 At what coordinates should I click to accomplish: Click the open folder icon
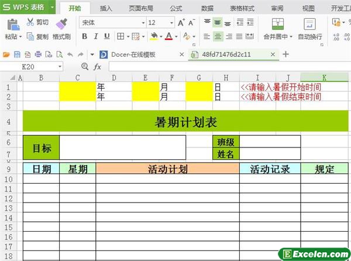(x=6, y=54)
